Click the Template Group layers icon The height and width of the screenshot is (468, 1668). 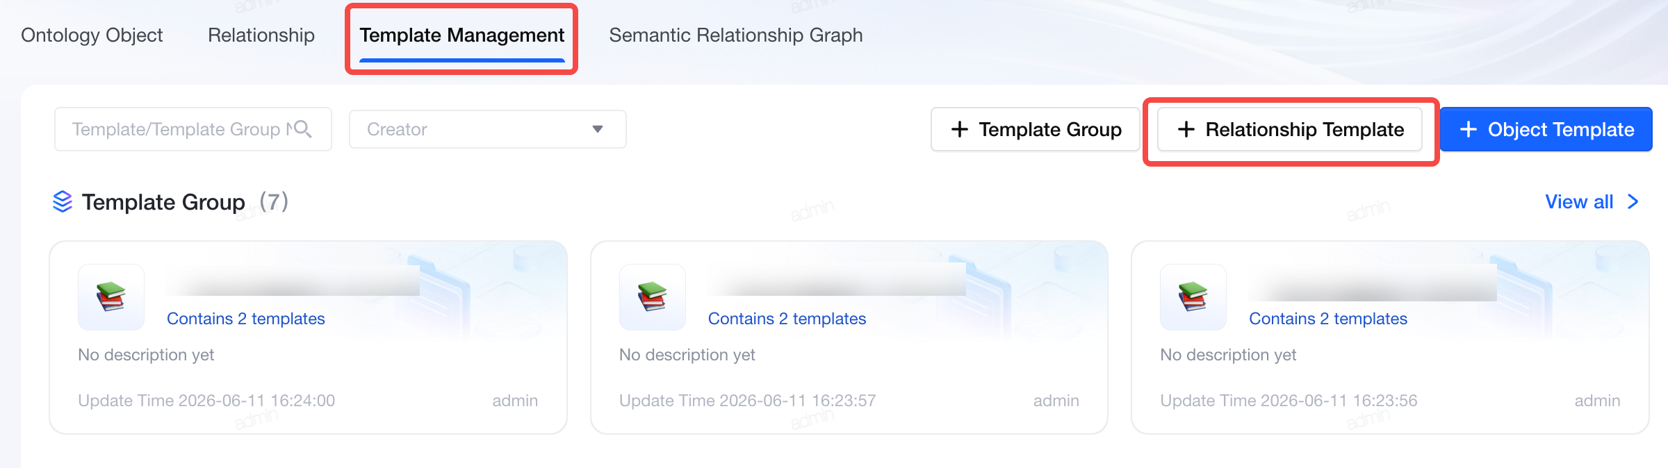(x=63, y=202)
